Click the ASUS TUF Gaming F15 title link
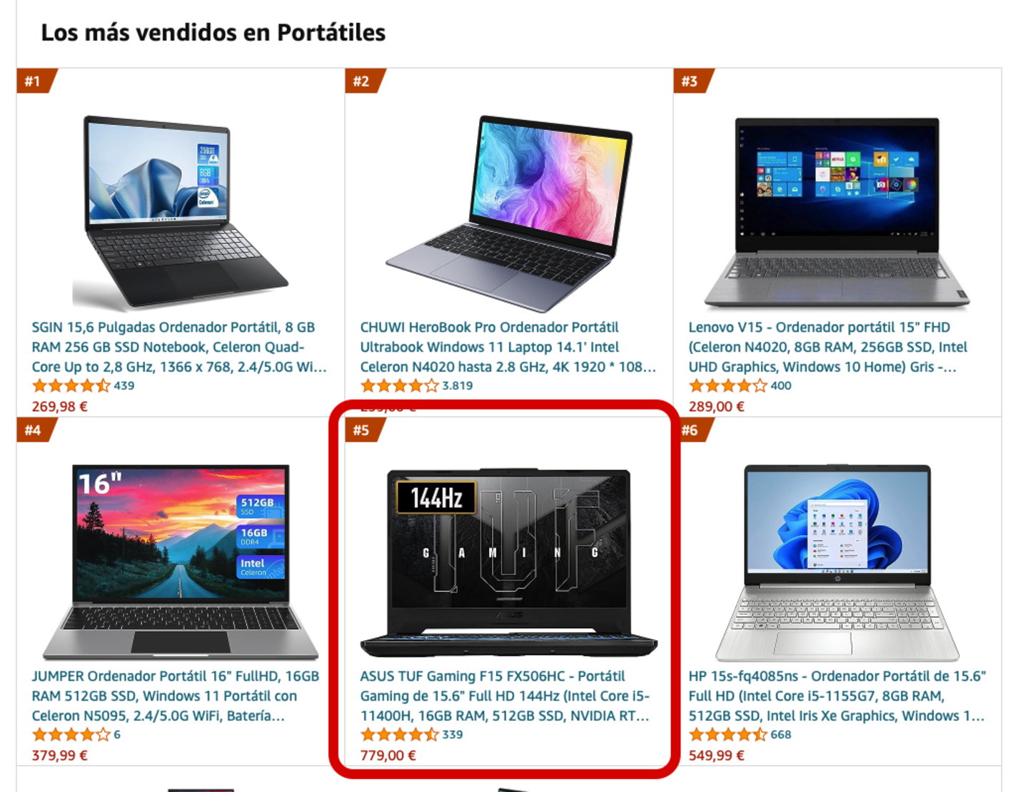The width and height of the screenshot is (1028, 792). [505, 696]
